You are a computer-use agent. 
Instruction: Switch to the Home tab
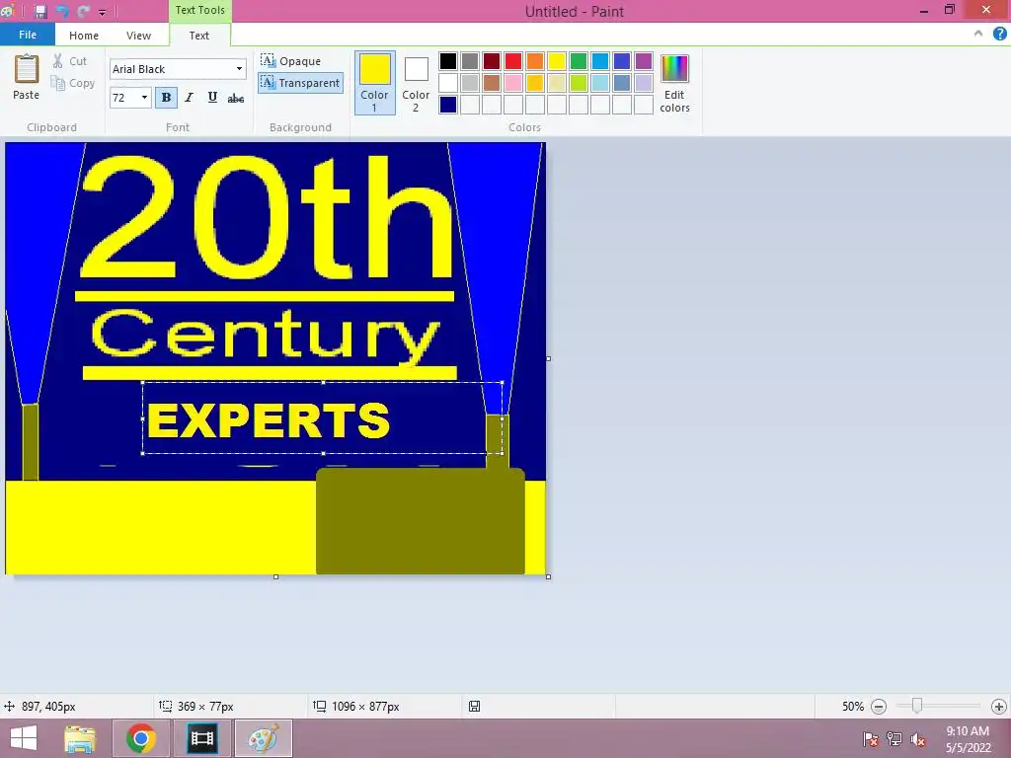[x=84, y=36]
